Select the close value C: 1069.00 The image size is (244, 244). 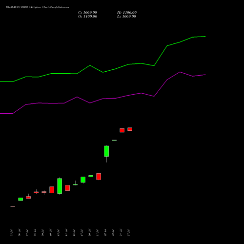(87, 13)
